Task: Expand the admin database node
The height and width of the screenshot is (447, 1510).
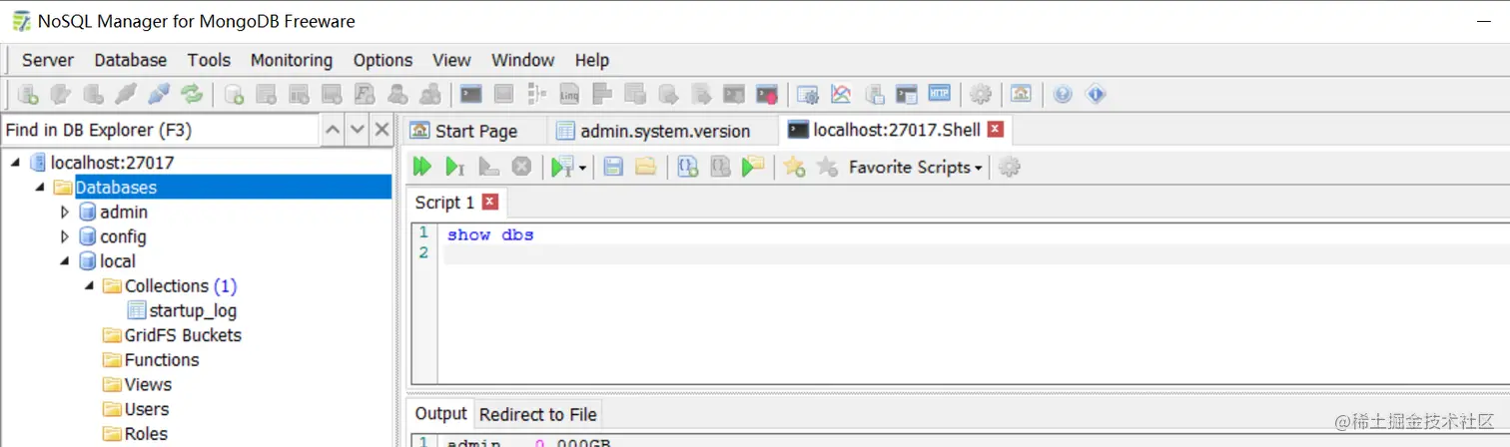Action: (65, 212)
